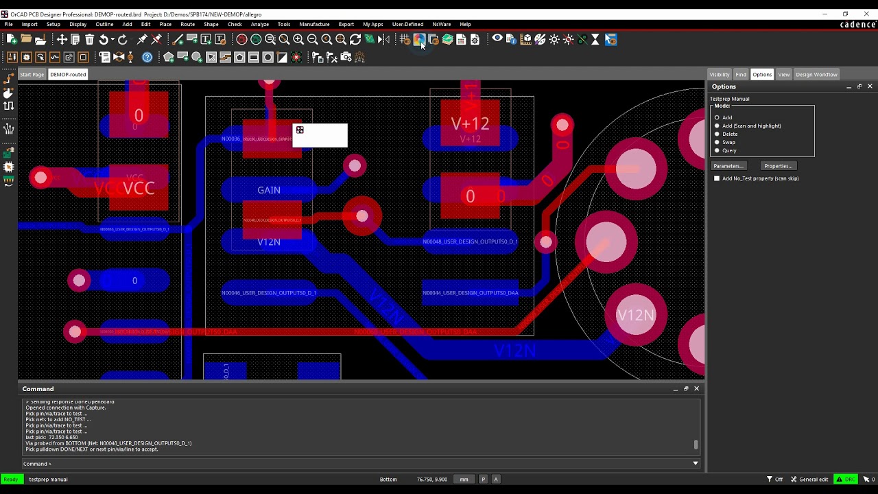Image resolution: width=878 pixels, height=494 pixels.
Task: Close the Command panel
Action: click(x=696, y=388)
